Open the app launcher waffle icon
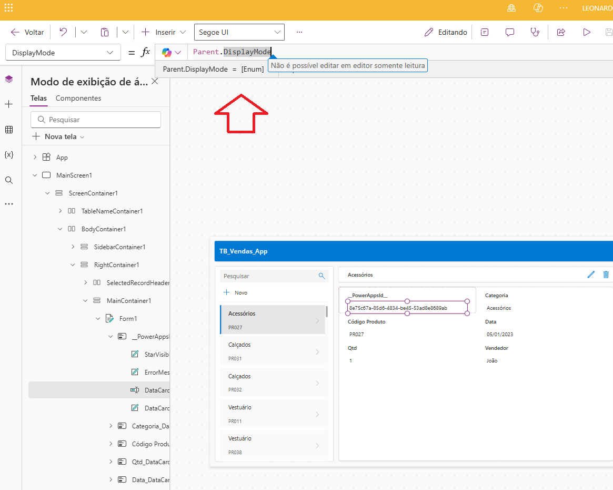This screenshot has height=490, width=613. pos(8,8)
